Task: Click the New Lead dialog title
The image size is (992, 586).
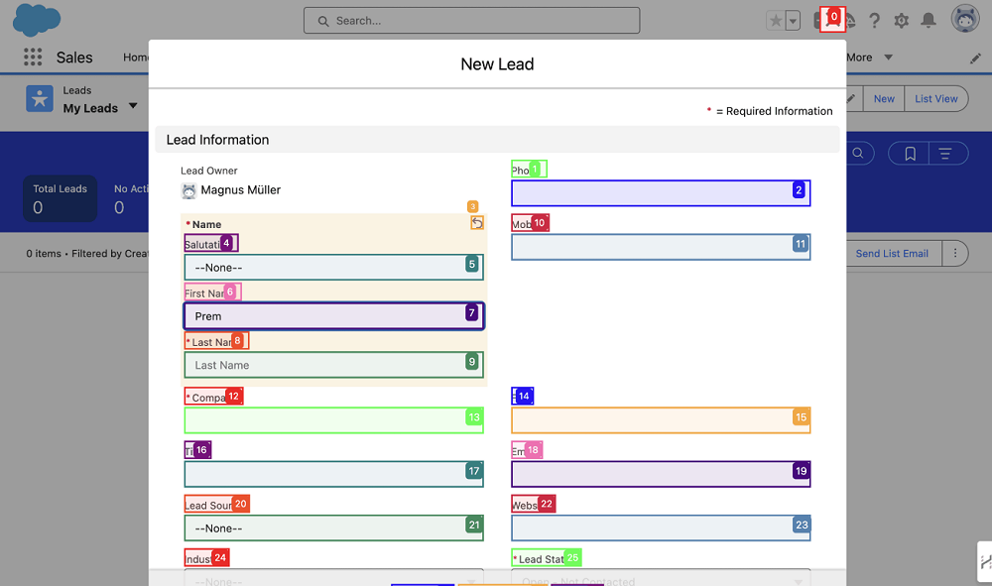Action: pyautogui.click(x=497, y=63)
